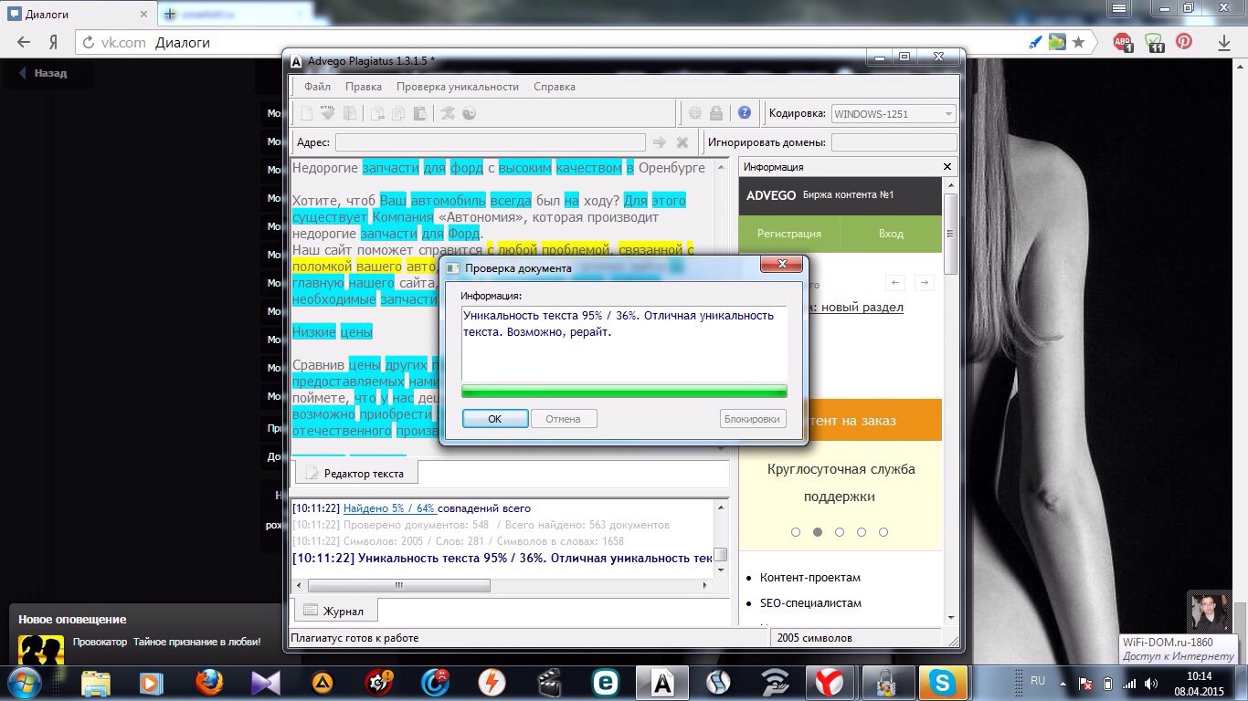The height and width of the screenshot is (701, 1248).
Task: Select the fourth carousel dot in Advego panel
Action: point(862,532)
